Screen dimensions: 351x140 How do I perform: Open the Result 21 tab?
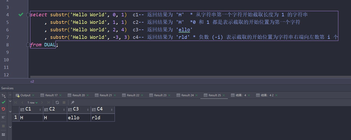(x=106, y=95)
